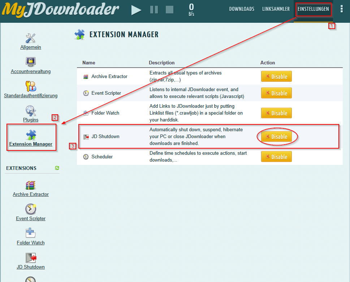350x282 pixels.
Task: Select the Einstellungen tab
Action: [313, 9]
